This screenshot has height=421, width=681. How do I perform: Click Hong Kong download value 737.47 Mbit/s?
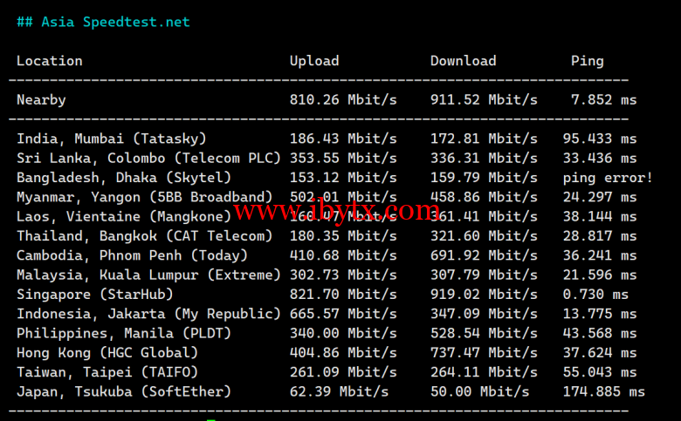[484, 353]
